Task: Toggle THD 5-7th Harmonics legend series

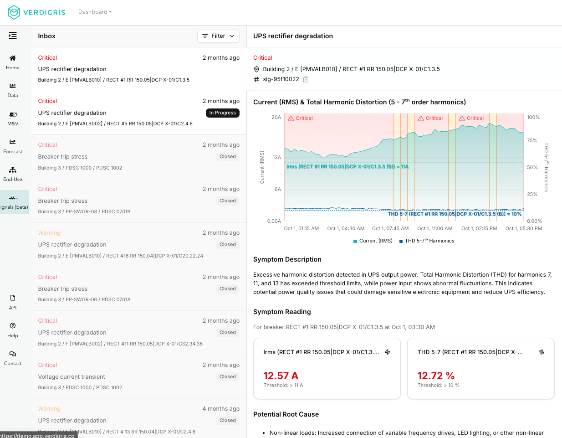Action: pos(427,241)
